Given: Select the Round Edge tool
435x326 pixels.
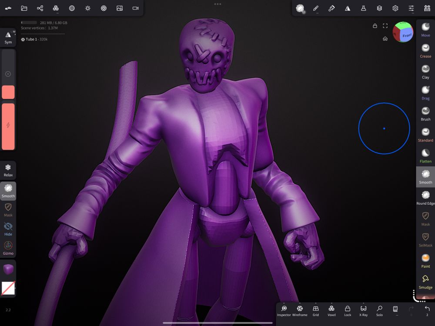Looking at the screenshot, I should 425,198.
